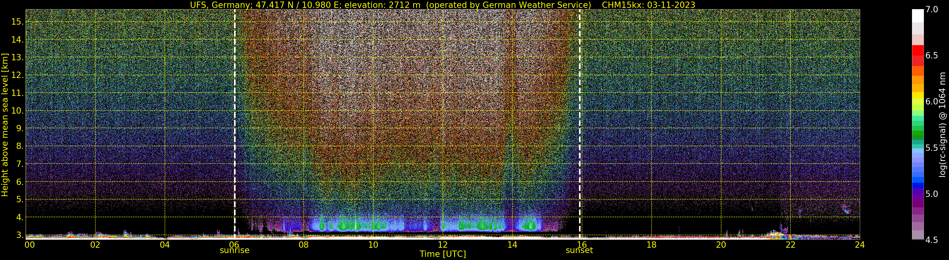This screenshot has width=949, height=260.
Task: Click the height tick label '8.'
Action: [x=20, y=146]
